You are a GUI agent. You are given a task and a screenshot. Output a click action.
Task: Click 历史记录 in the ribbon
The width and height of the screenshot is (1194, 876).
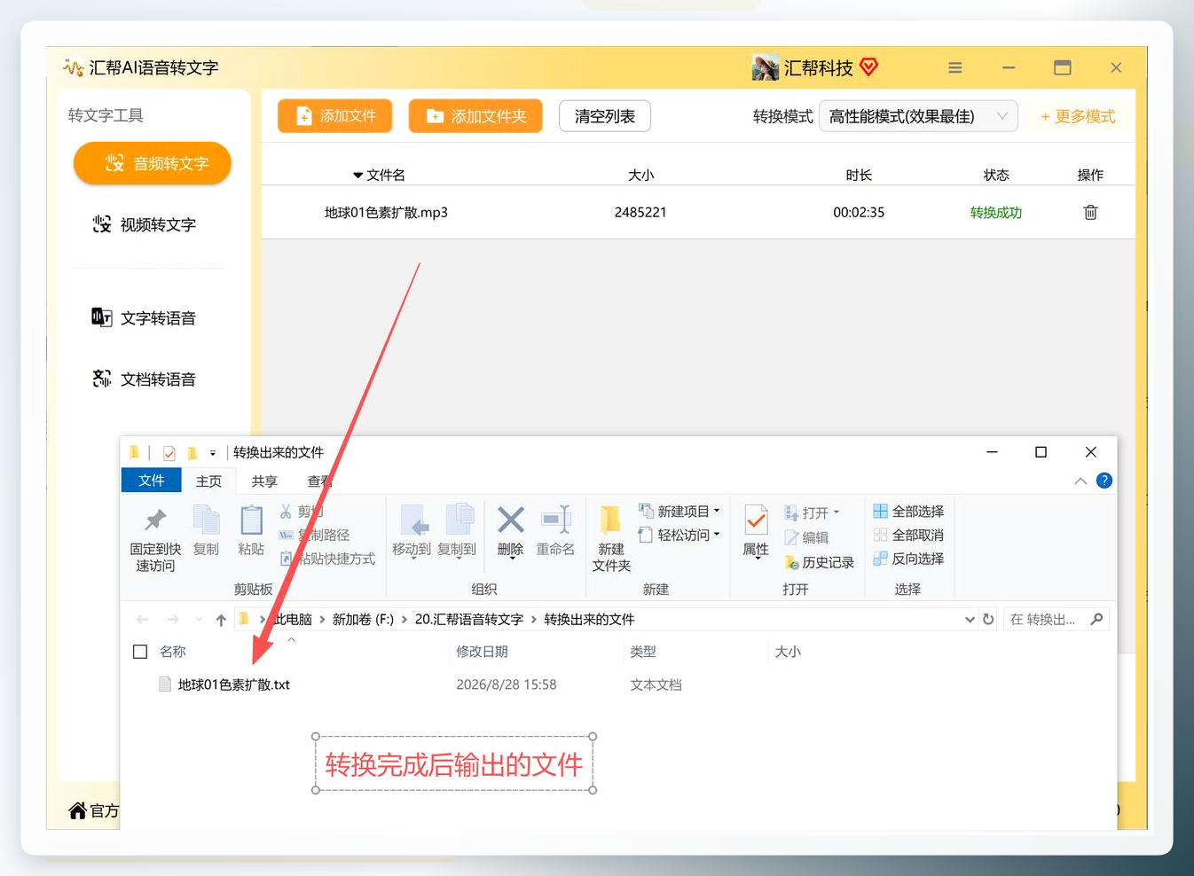819,562
